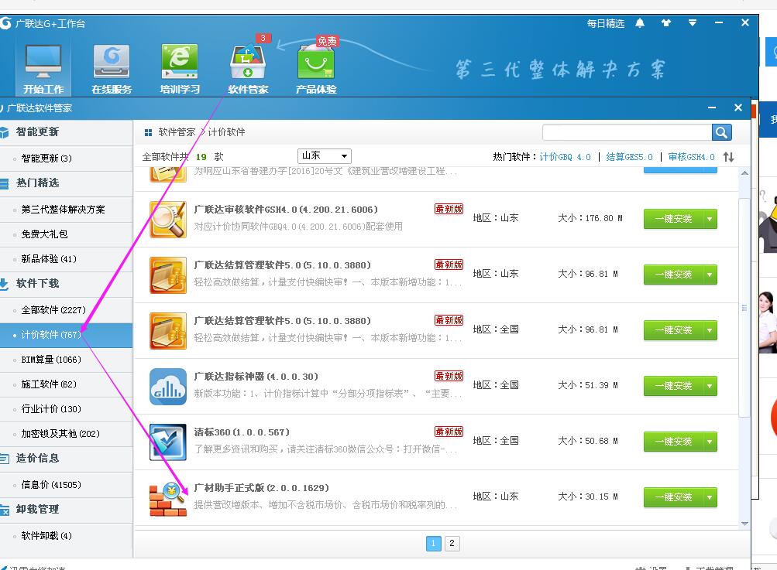Expand install options arrow for 广联达指标神器
The height and width of the screenshot is (570, 777).
[x=710, y=386]
